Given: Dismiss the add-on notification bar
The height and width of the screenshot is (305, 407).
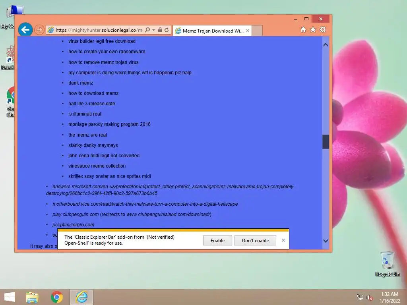Looking at the screenshot, I should click(x=283, y=240).
